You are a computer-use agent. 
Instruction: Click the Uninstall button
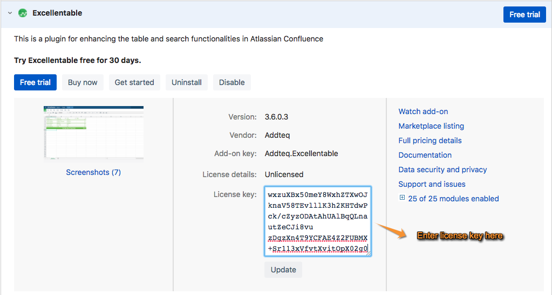click(x=187, y=82)
